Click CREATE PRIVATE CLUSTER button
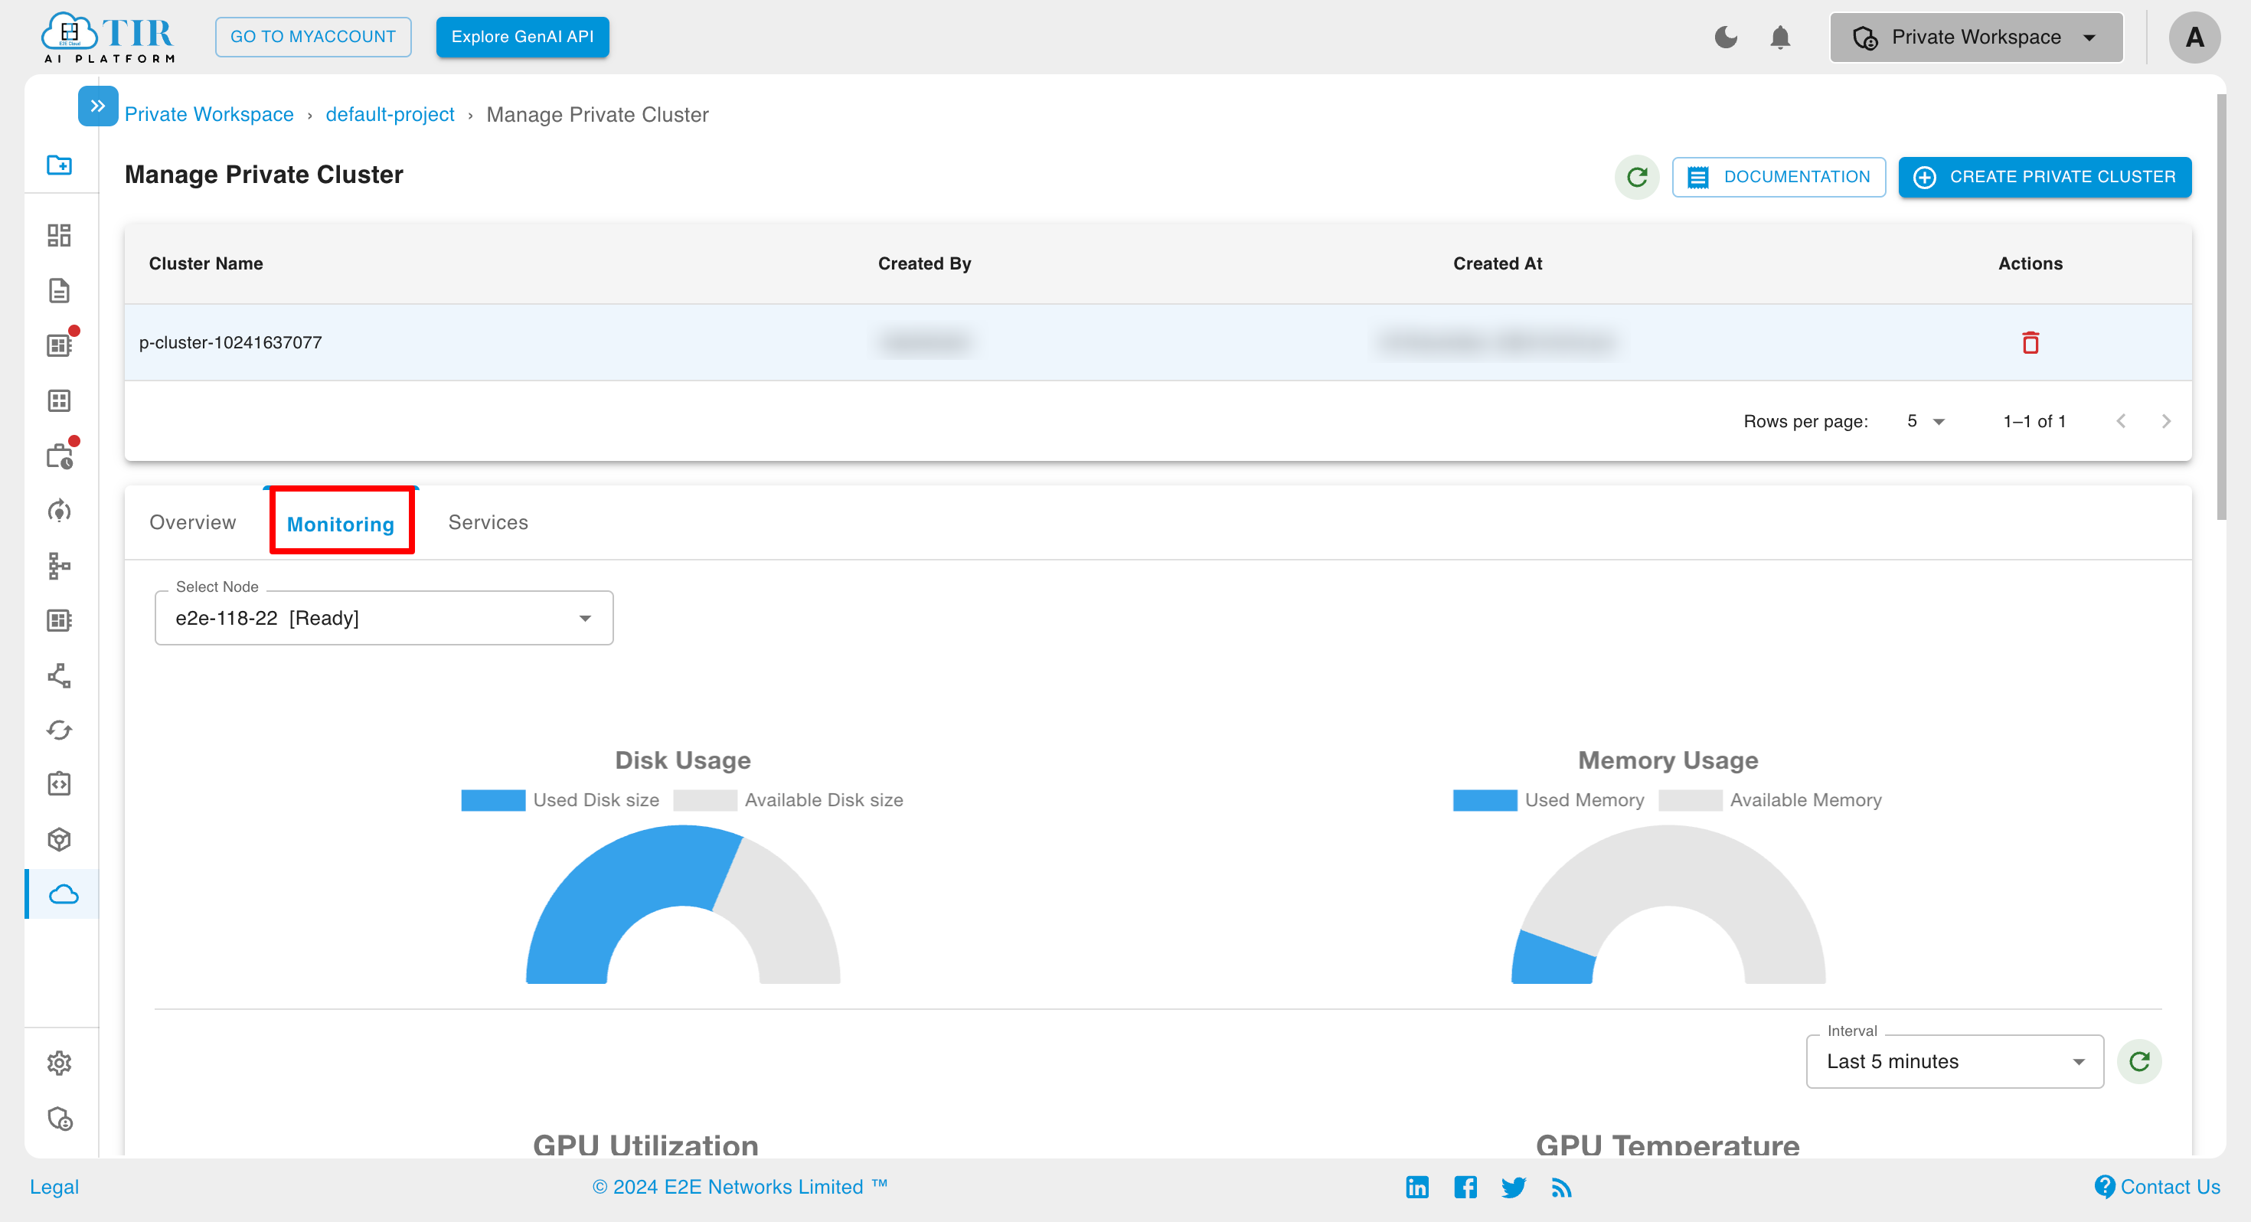2251x1222 pixels. pos(2045,177)
